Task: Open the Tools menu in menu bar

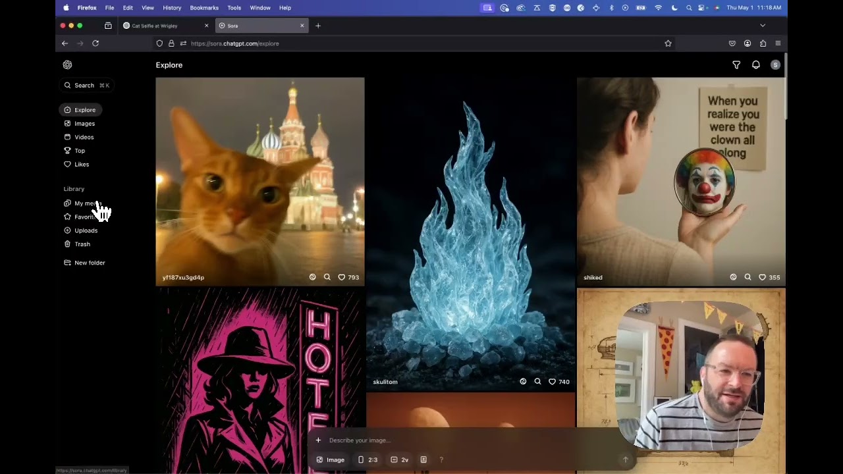Action: pos(234,8)
